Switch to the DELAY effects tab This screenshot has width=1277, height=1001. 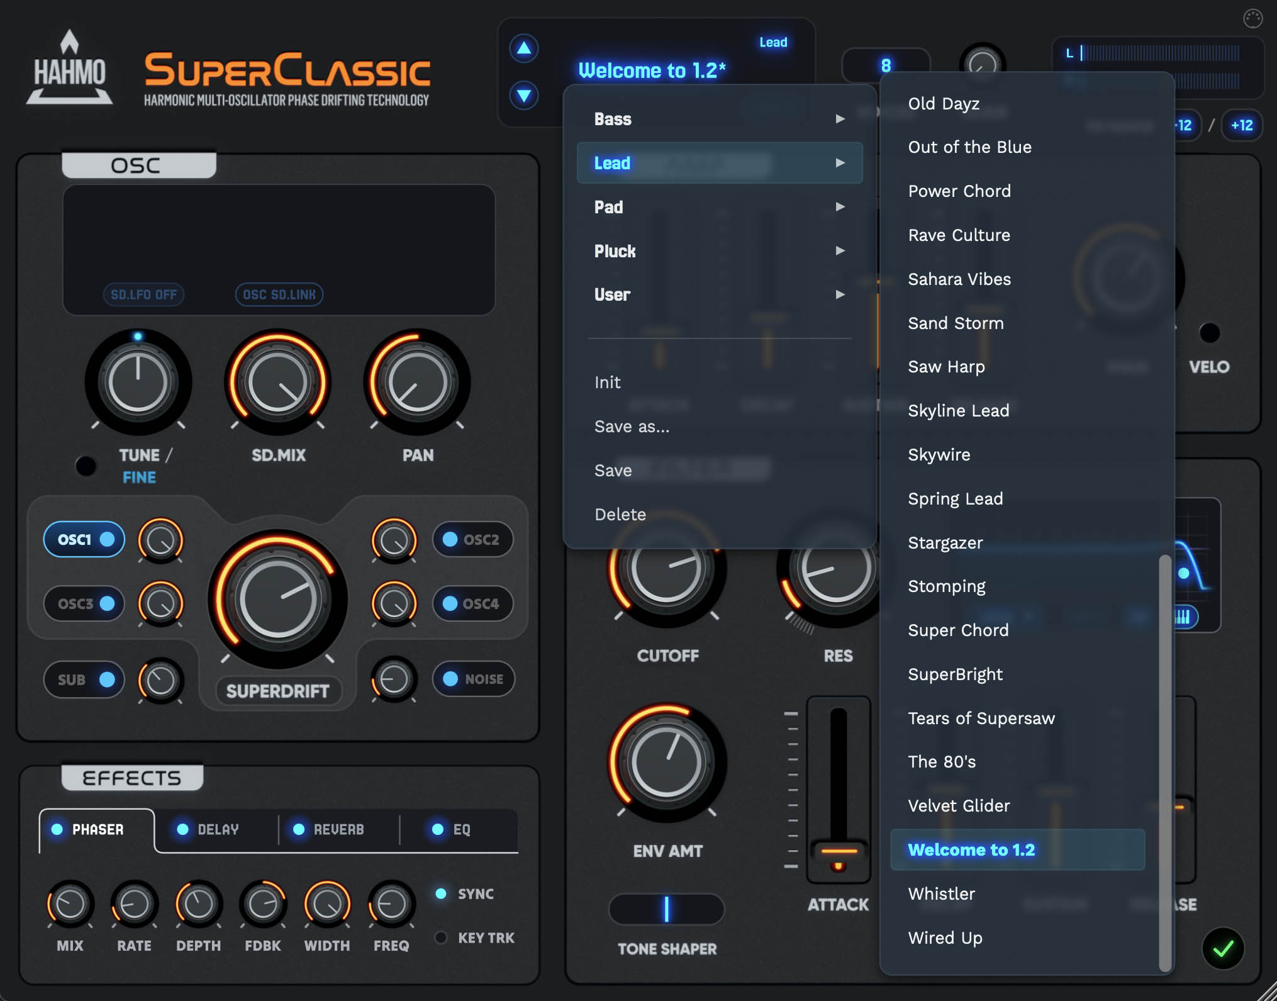click(216, 829)
